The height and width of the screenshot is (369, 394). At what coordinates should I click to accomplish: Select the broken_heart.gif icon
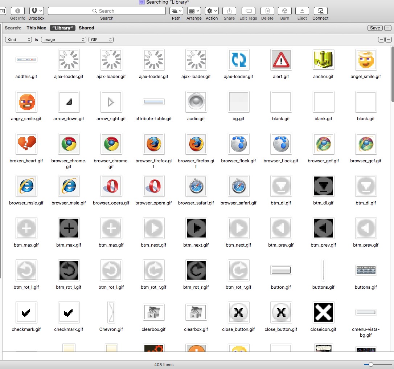26,143
